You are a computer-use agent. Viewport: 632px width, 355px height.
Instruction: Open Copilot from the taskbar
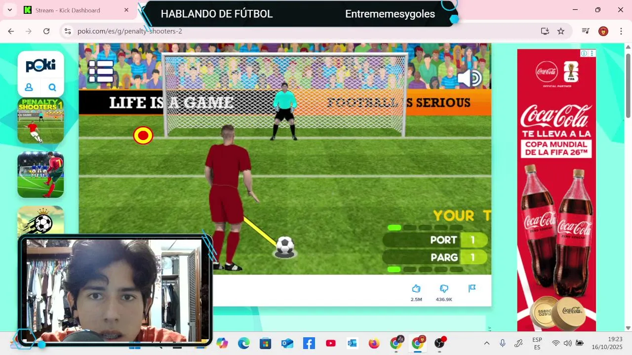coord(222,343)
